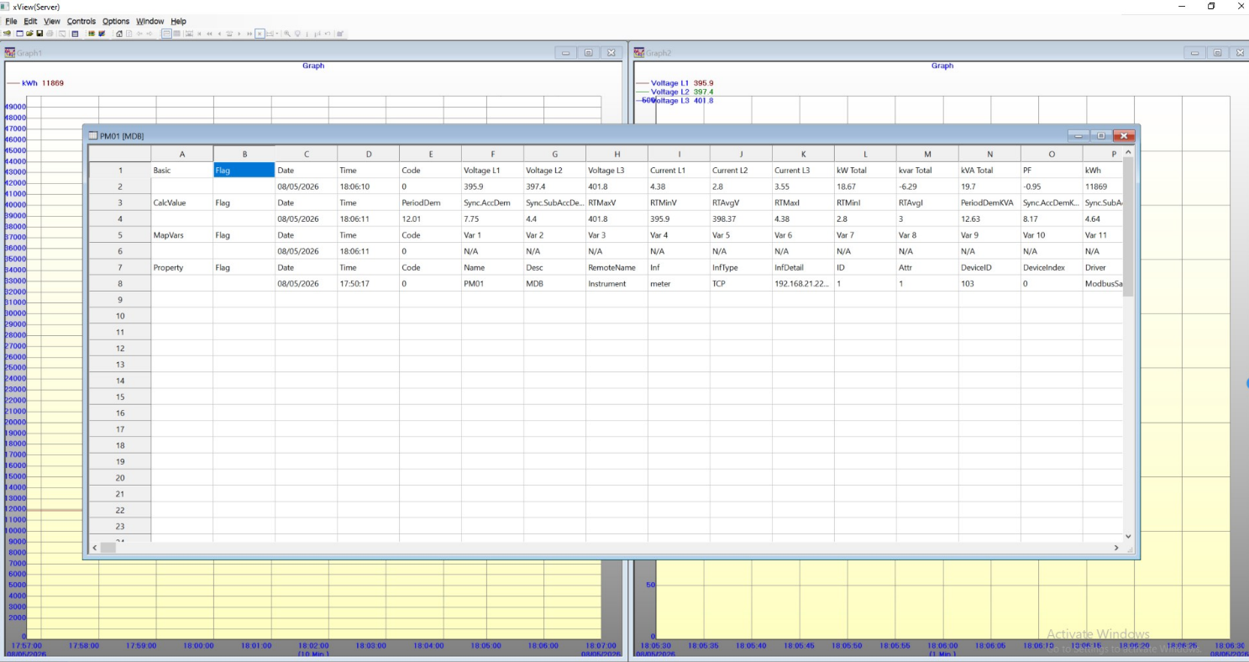This screenshot has width=1249, height=662.
Task: Select the highlighted Flag cell in row 1
Action: click(244, 170)
